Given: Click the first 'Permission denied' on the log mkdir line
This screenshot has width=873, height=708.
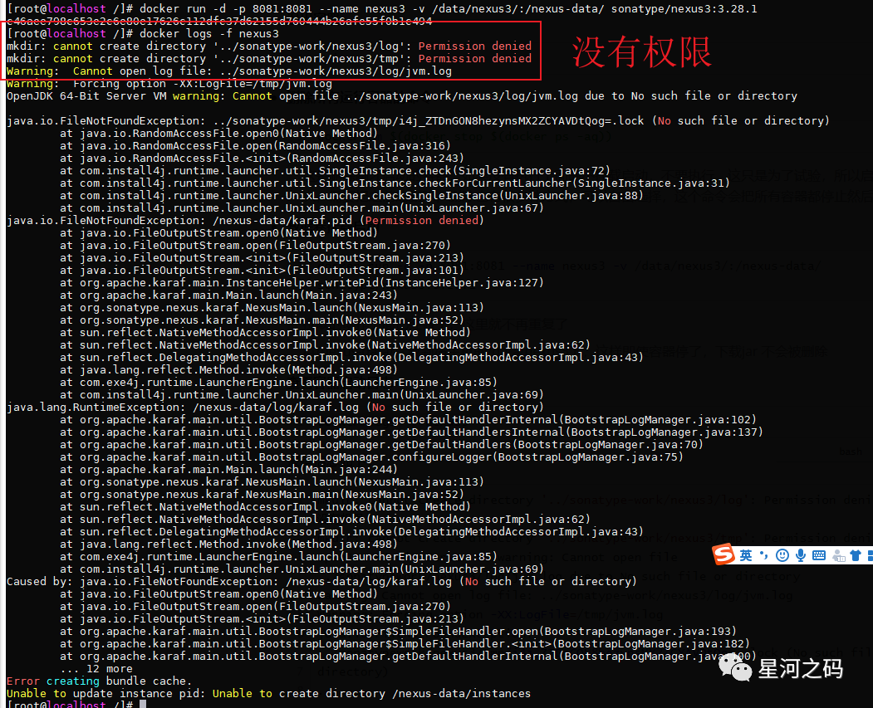Looking at the screenshot, I should (475, 46).
